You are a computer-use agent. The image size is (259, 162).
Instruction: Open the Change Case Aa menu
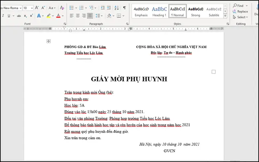[52, 8]
